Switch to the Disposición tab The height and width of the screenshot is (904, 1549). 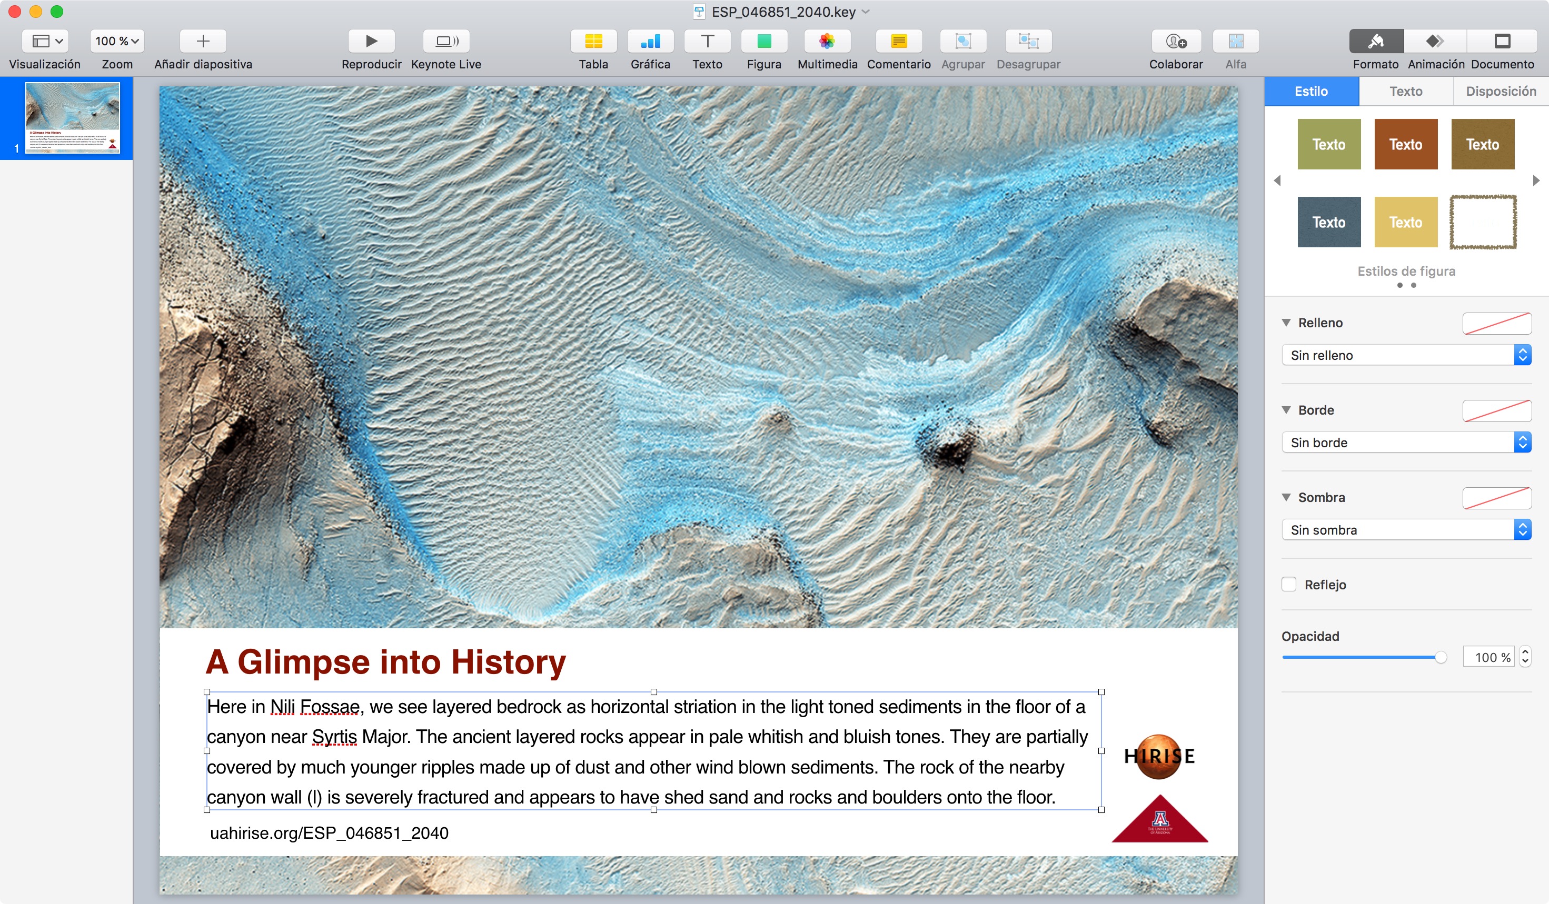point(1501,91)
